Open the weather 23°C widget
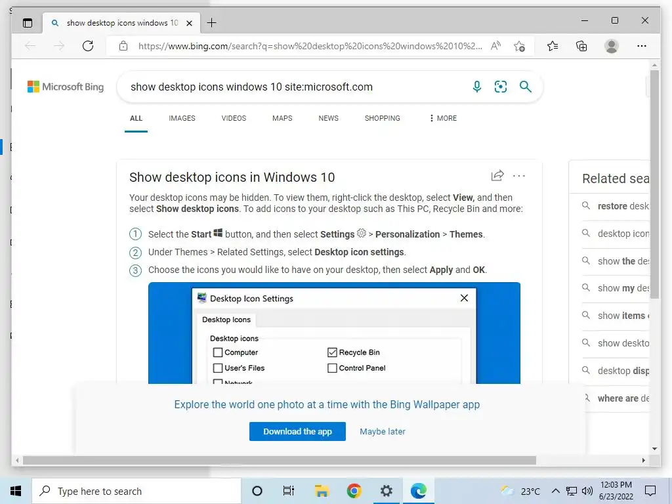Viewport: 672px width, 504px height. 520,491
